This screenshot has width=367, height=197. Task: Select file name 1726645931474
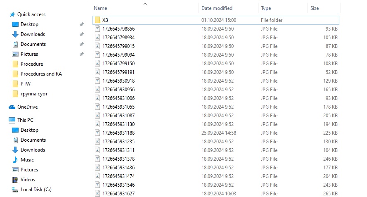click(118, 176)
